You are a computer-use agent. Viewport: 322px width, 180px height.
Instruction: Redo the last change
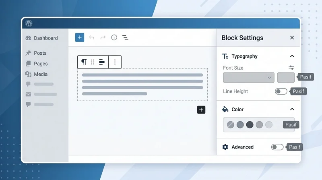103,37
